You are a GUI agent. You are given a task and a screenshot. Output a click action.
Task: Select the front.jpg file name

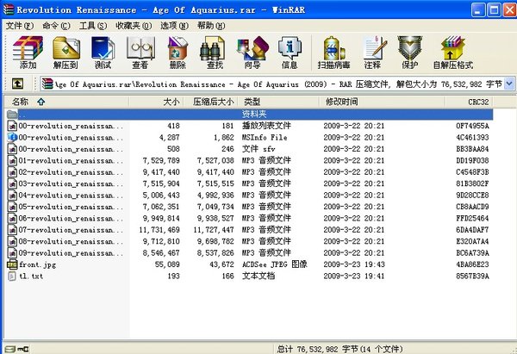(x=37, y=264)
